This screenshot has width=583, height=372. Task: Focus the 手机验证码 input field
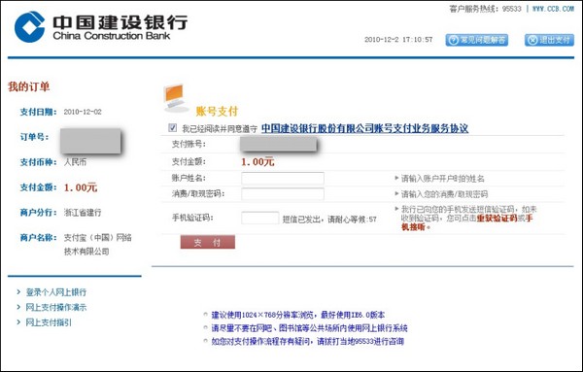[x=259, y=219]
